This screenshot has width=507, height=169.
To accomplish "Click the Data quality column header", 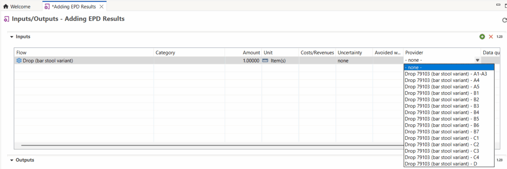I will [491, 53].
